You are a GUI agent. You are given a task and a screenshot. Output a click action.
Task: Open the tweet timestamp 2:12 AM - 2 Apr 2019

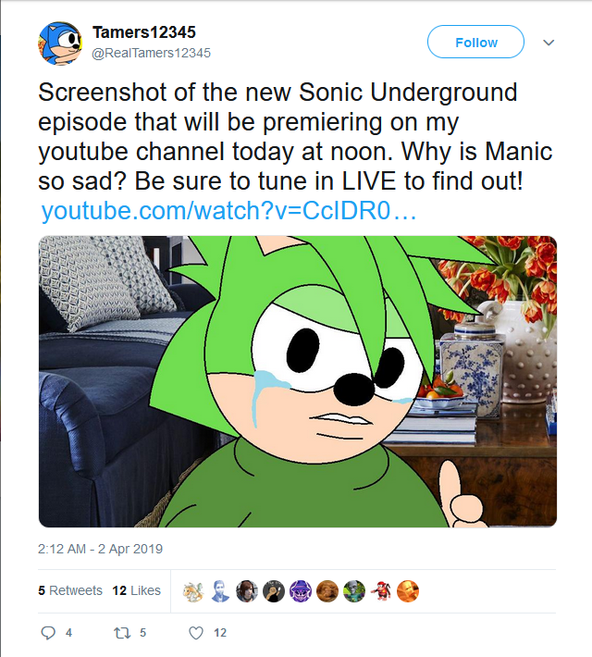(100, 549)
